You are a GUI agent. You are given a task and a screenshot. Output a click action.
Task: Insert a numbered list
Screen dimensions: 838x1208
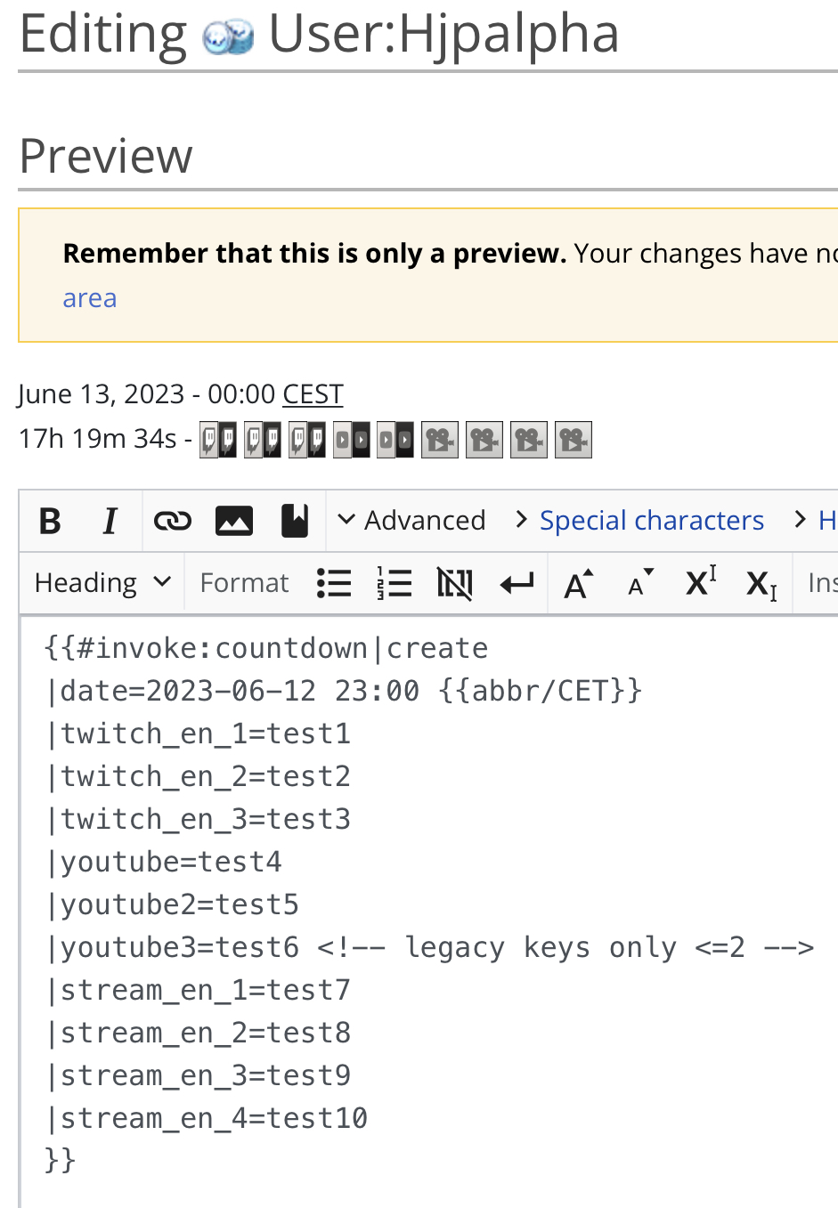[395, 582]
